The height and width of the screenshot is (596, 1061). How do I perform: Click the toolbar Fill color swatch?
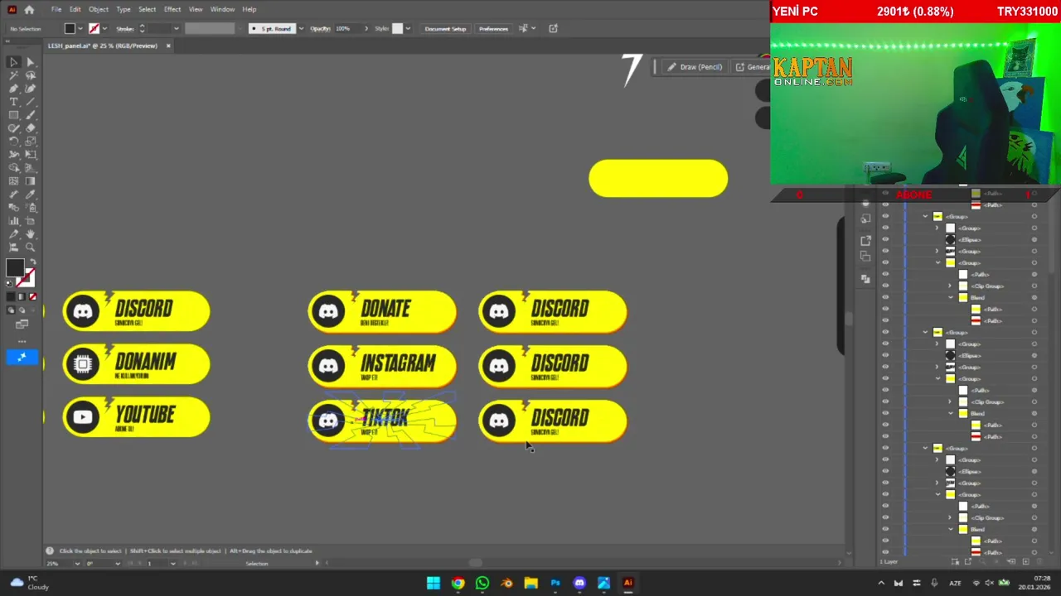[14, 268]
